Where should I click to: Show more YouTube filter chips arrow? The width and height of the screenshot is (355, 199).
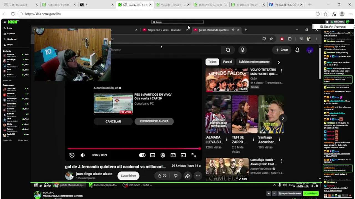[x=279, y=62]
